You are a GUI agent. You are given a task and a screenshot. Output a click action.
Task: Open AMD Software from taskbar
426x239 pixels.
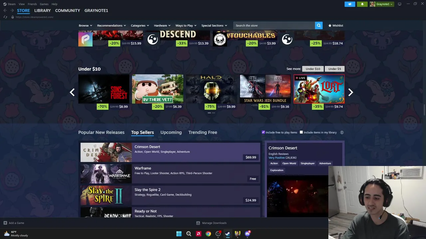198,234
